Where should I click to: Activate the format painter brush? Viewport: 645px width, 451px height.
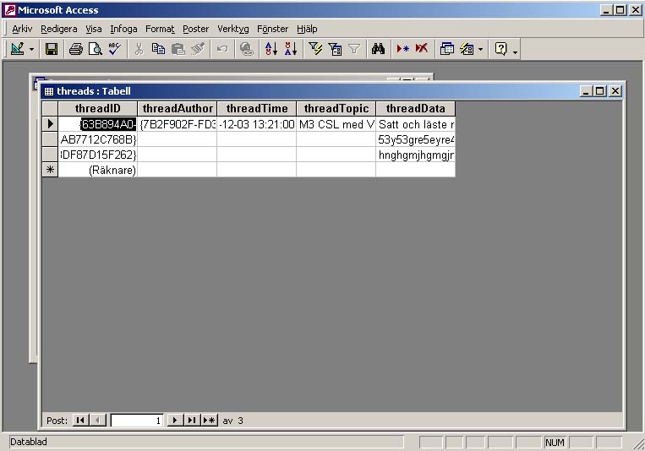tap(198, 49)
